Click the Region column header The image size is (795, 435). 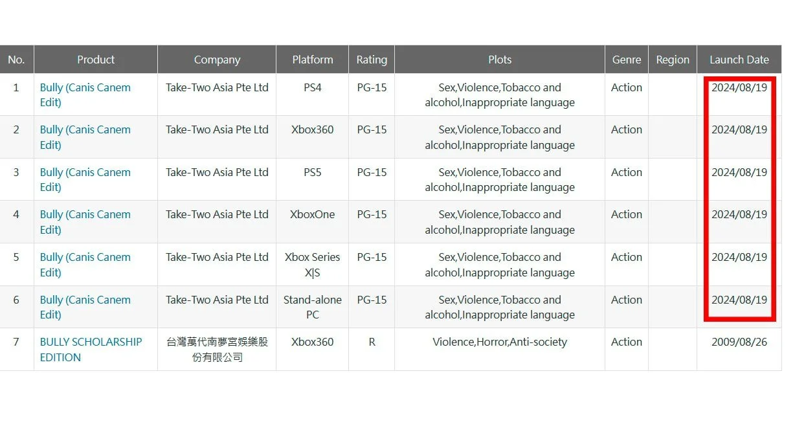pos(673,60)
